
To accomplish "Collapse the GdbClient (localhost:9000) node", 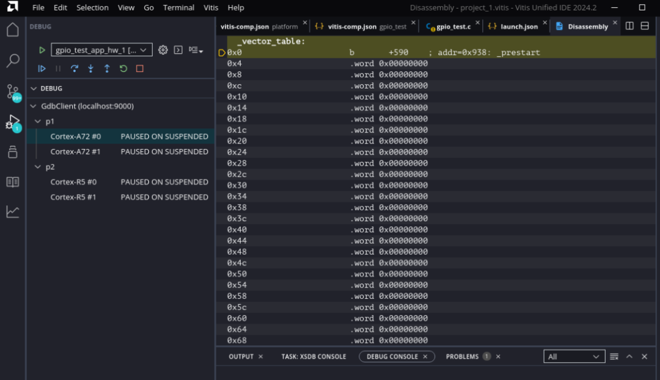I will 33,106.
